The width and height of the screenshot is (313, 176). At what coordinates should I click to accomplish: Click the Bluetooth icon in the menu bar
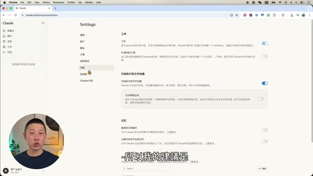pyautogui.click(x=291, y=2)
